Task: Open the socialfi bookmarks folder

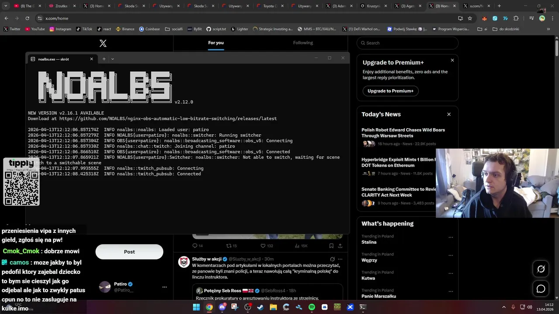Action: (x=174, y=29)
